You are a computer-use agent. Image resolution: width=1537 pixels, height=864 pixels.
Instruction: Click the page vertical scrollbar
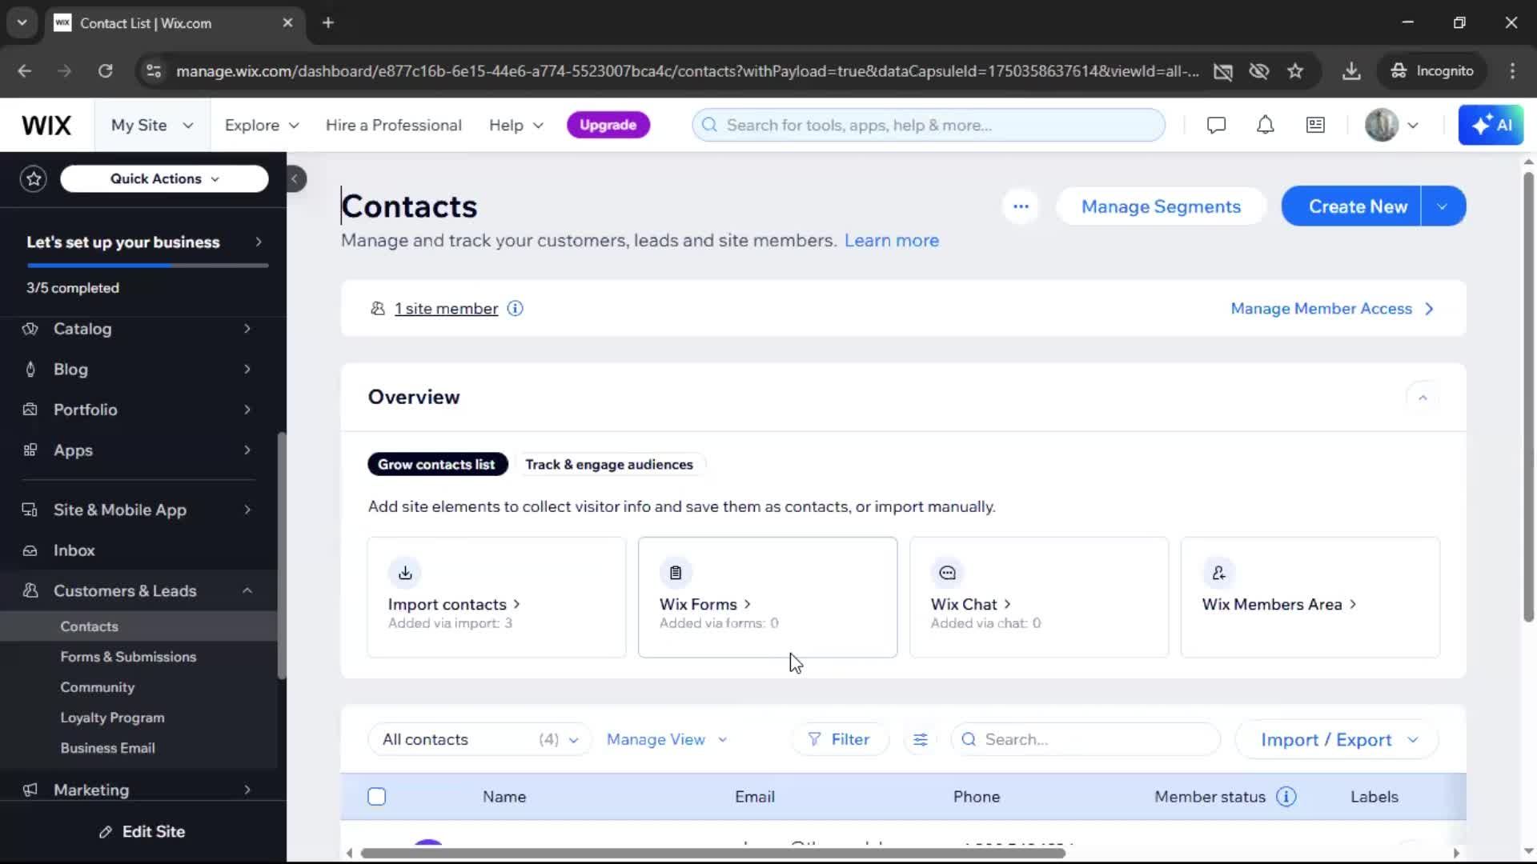point(1528,396)
